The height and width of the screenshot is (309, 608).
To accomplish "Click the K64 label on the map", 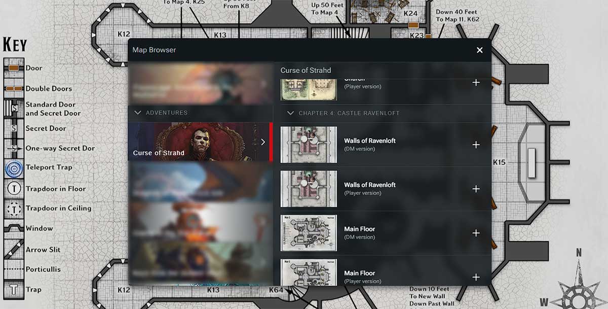I will coord(276,290).
